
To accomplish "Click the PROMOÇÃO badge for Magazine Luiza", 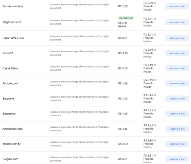I will point(126,18).
